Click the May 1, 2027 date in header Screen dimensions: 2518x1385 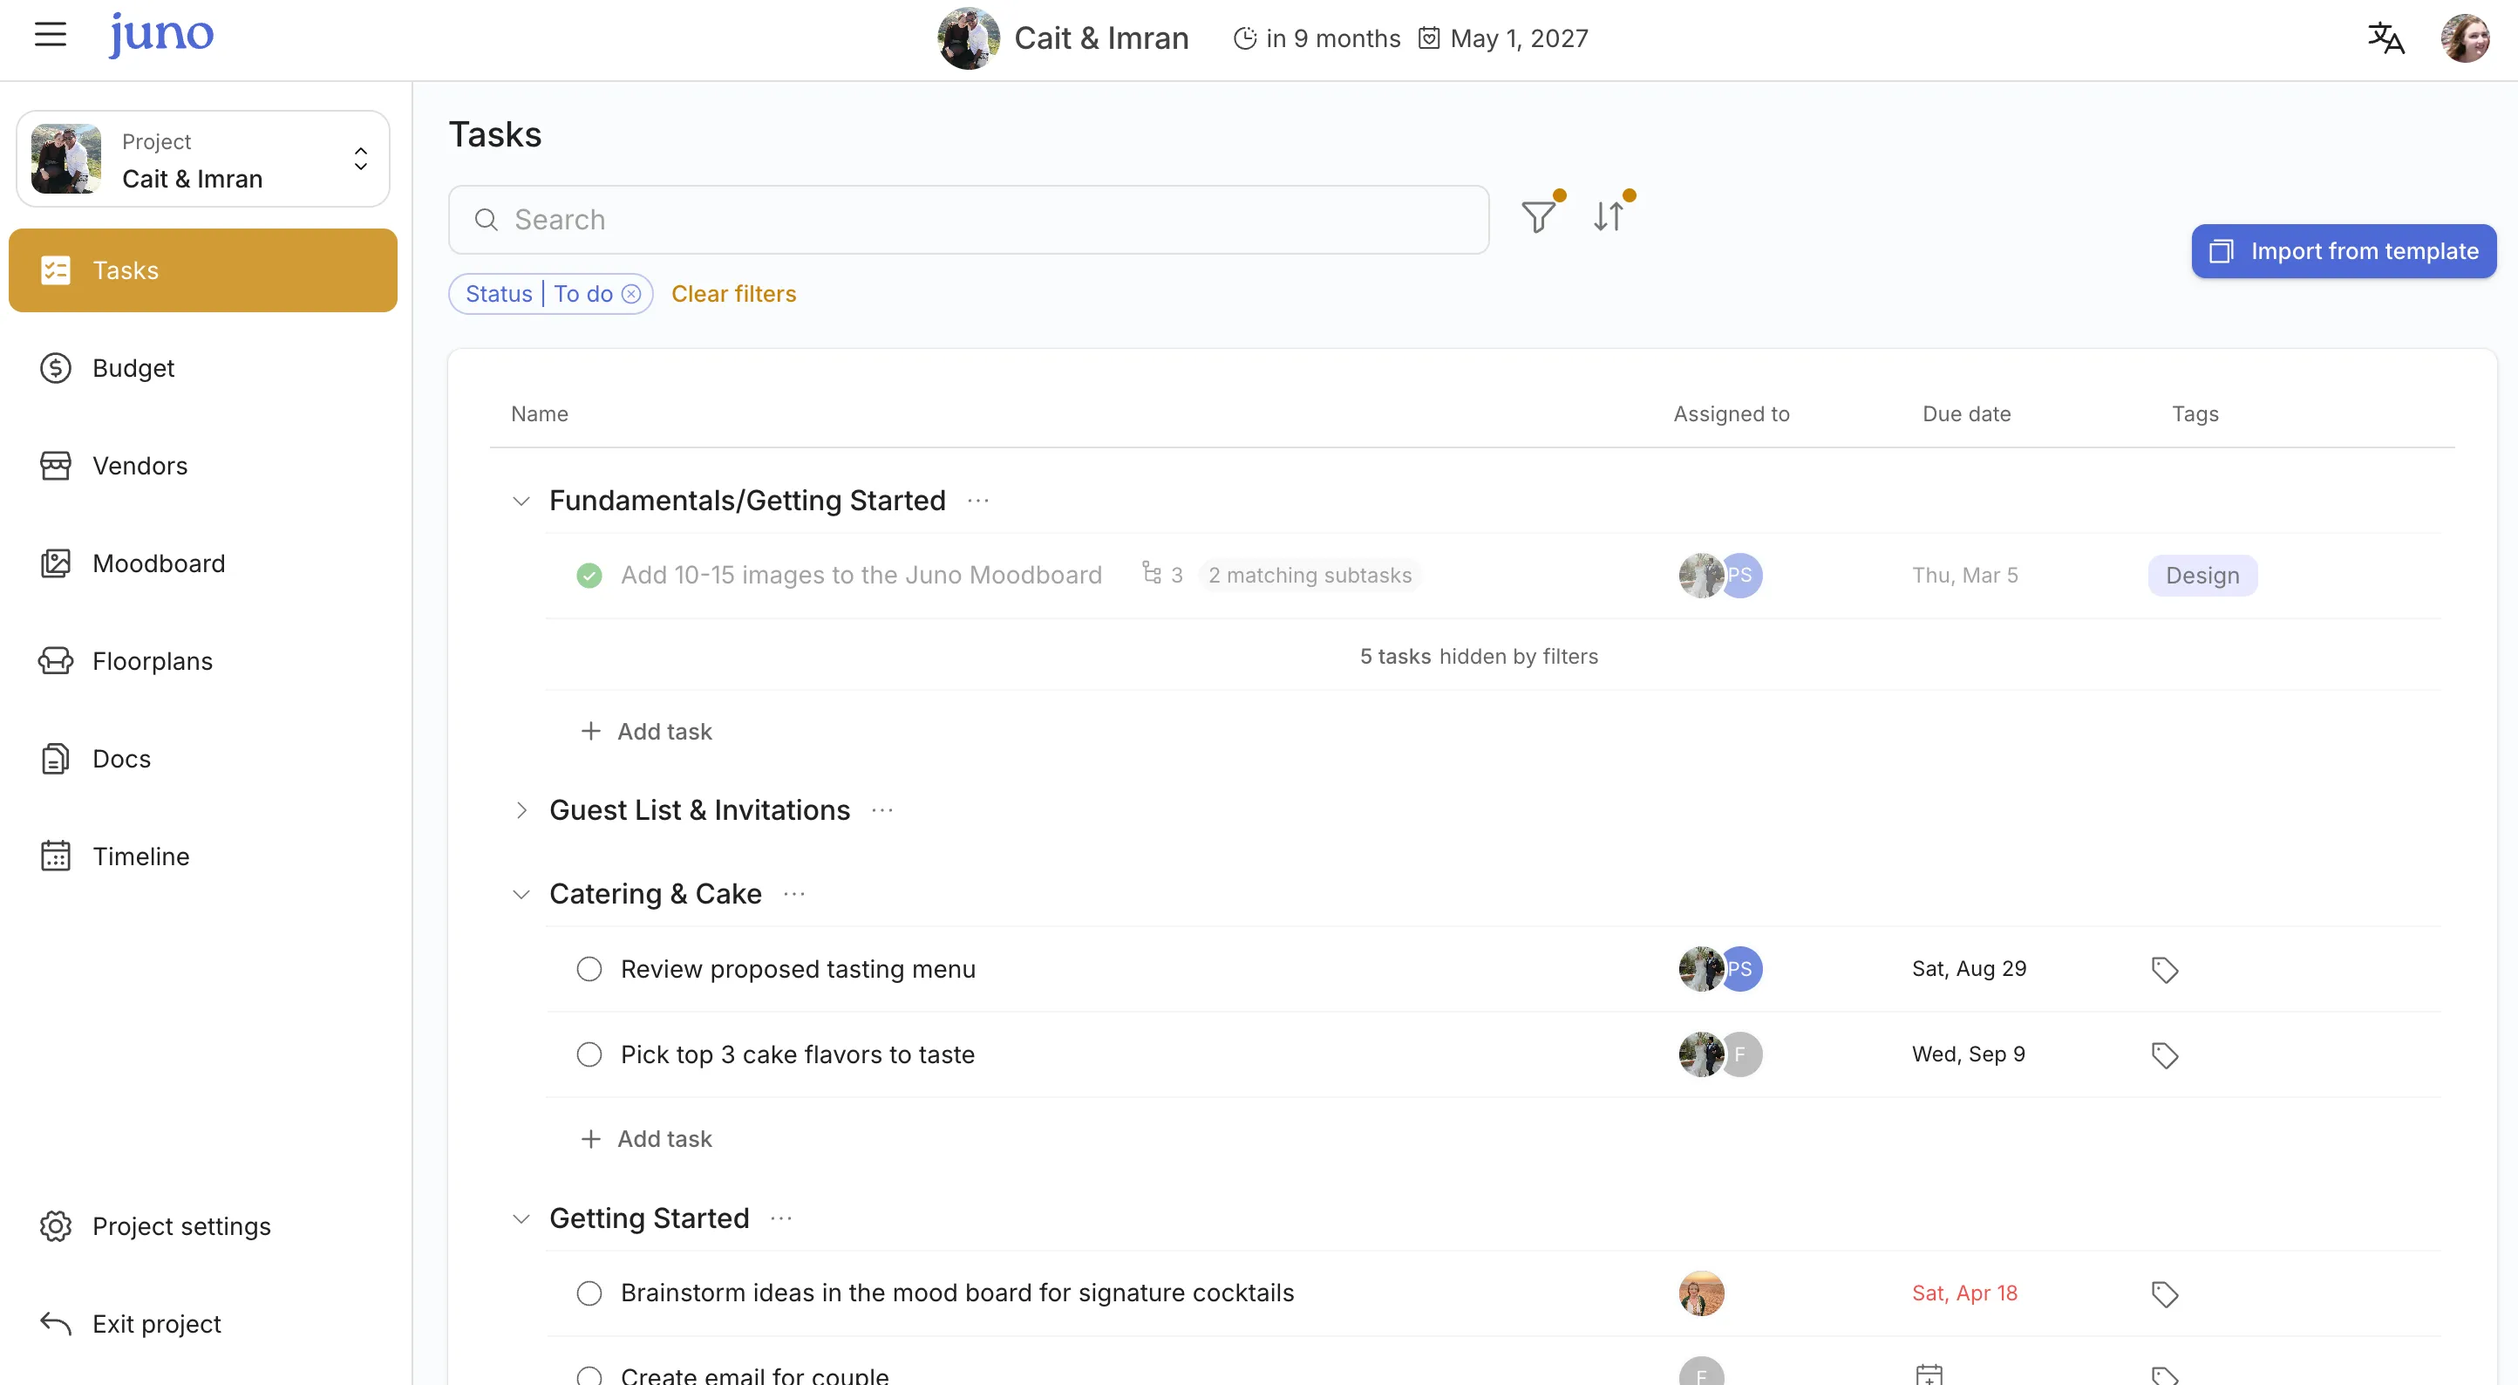pyautogui.click(x=1503, y=38)
